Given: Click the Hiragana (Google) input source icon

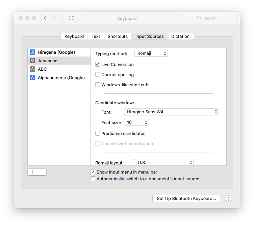Looking at the screenshot, I should click(x=32, y=52).
